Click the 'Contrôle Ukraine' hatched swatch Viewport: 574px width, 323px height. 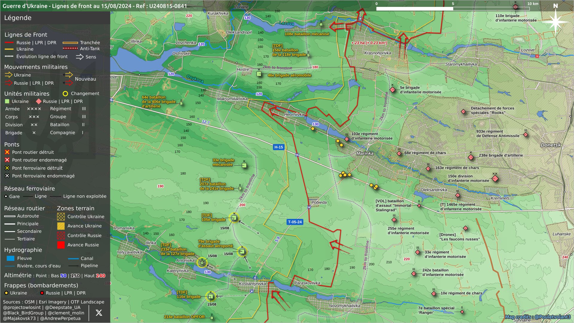click(x=61, y=217)
